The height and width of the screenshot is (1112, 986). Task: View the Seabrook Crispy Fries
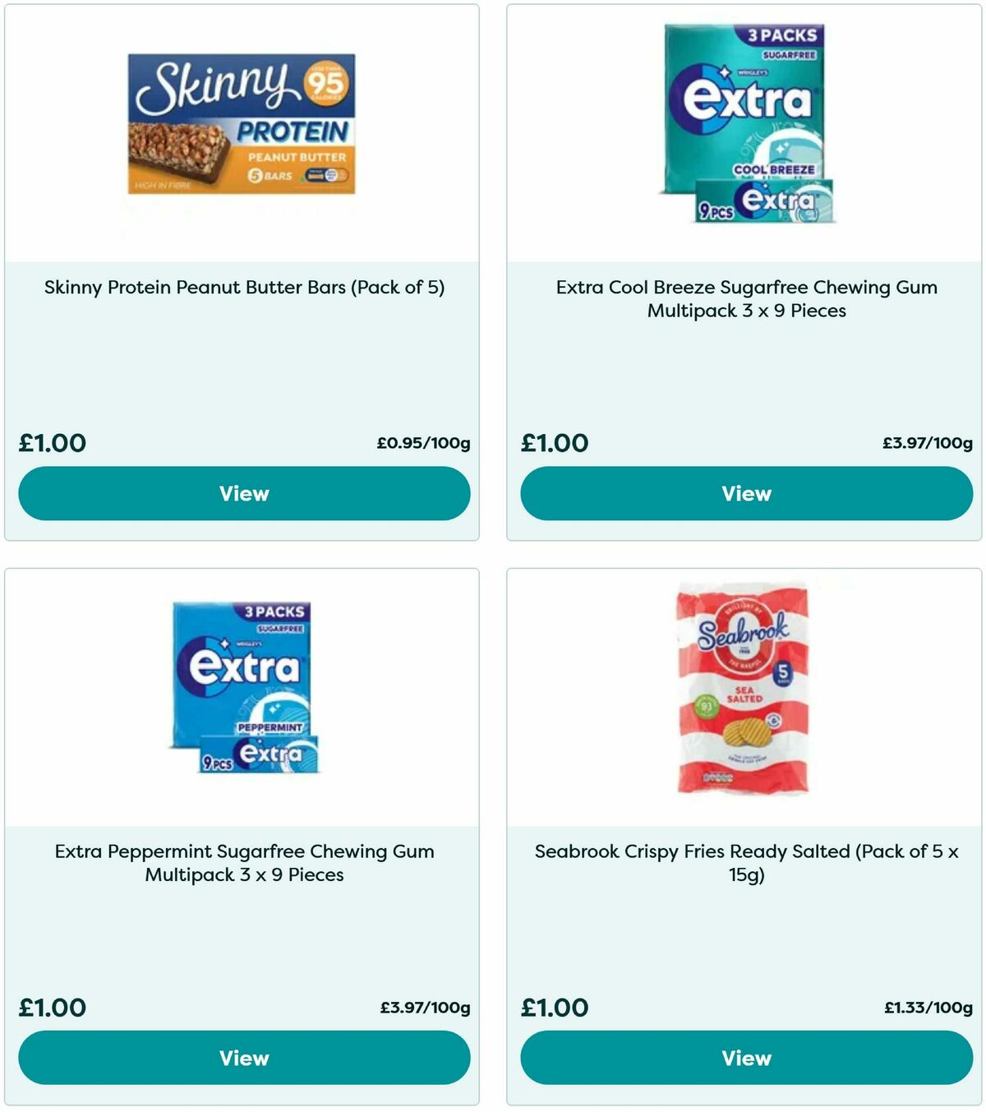pyautogui.click(x=746, y=1058)
